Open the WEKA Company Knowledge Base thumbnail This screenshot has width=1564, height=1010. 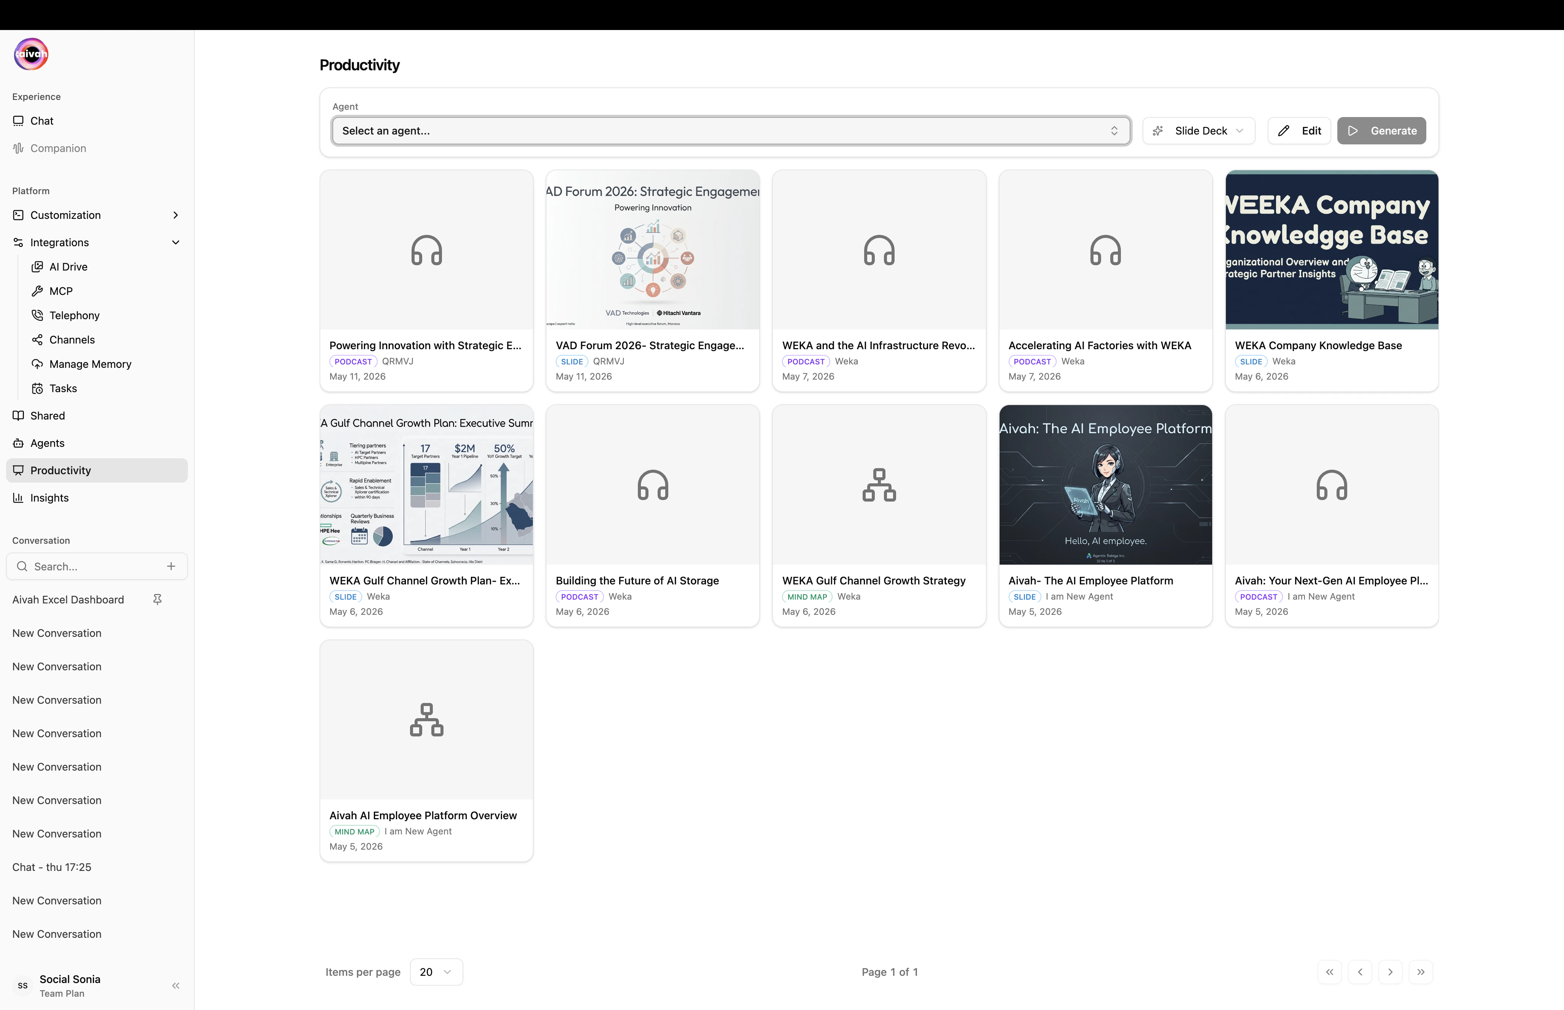point(1332,250)
